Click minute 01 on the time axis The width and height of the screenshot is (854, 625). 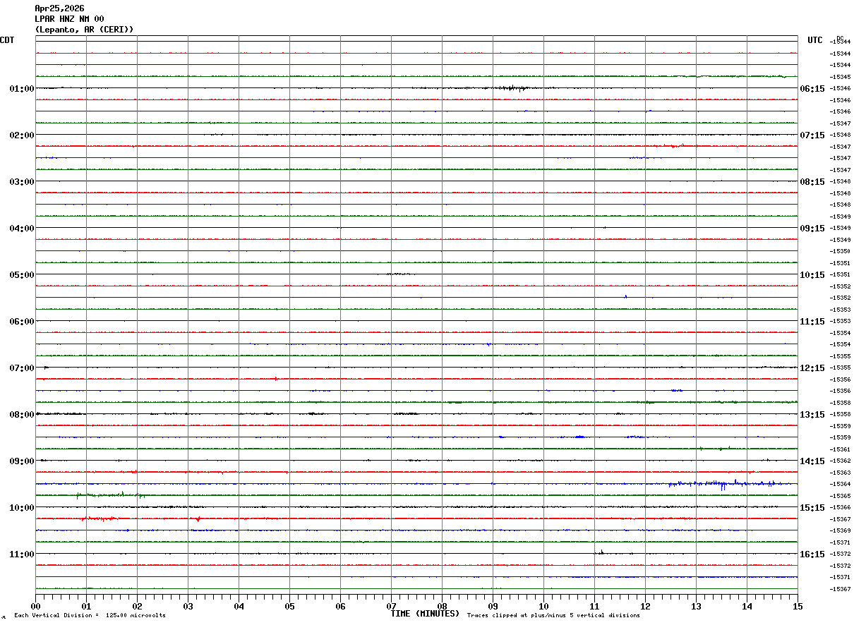pyautogui.click(x=86, y=606)
